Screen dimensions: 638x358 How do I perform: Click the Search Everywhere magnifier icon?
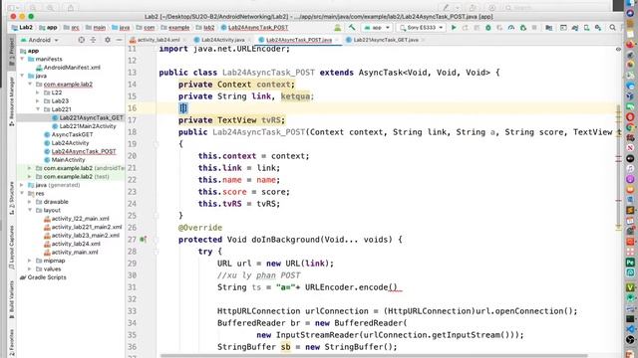coord(612,28)
